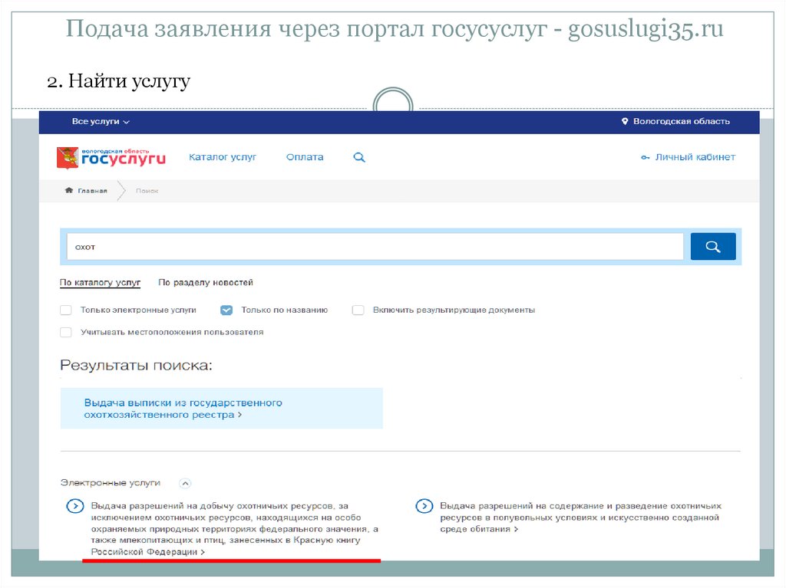Uncheck the Только по названию checkbox
Screen dimensions: 786x588
226,310
